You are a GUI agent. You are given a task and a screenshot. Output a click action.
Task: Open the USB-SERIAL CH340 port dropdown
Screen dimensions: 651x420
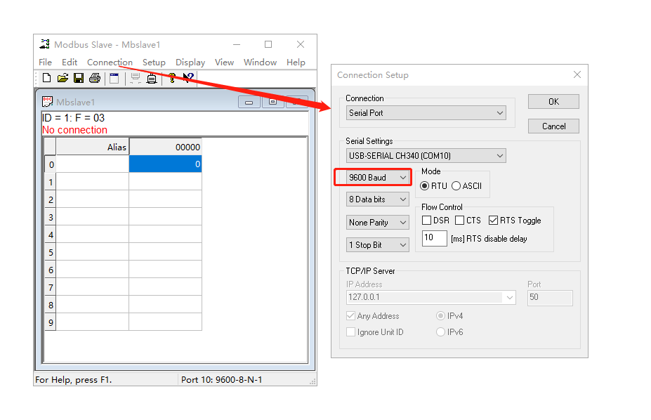click(426, 155)
